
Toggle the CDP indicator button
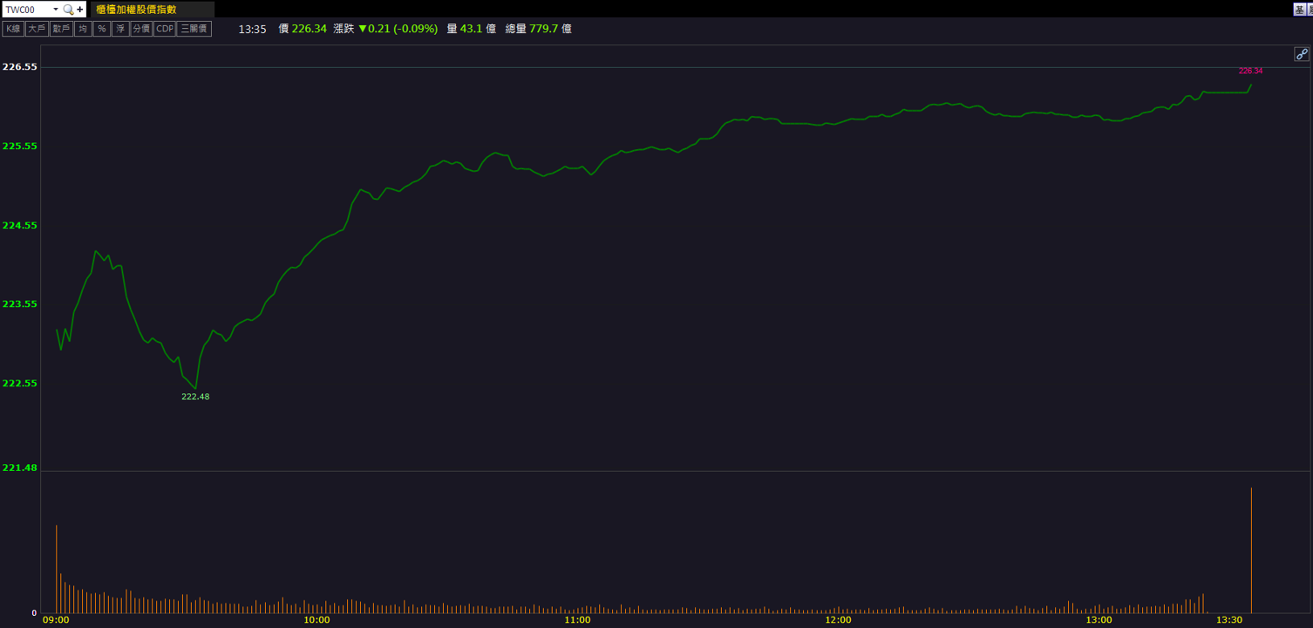tap(165, 29)
